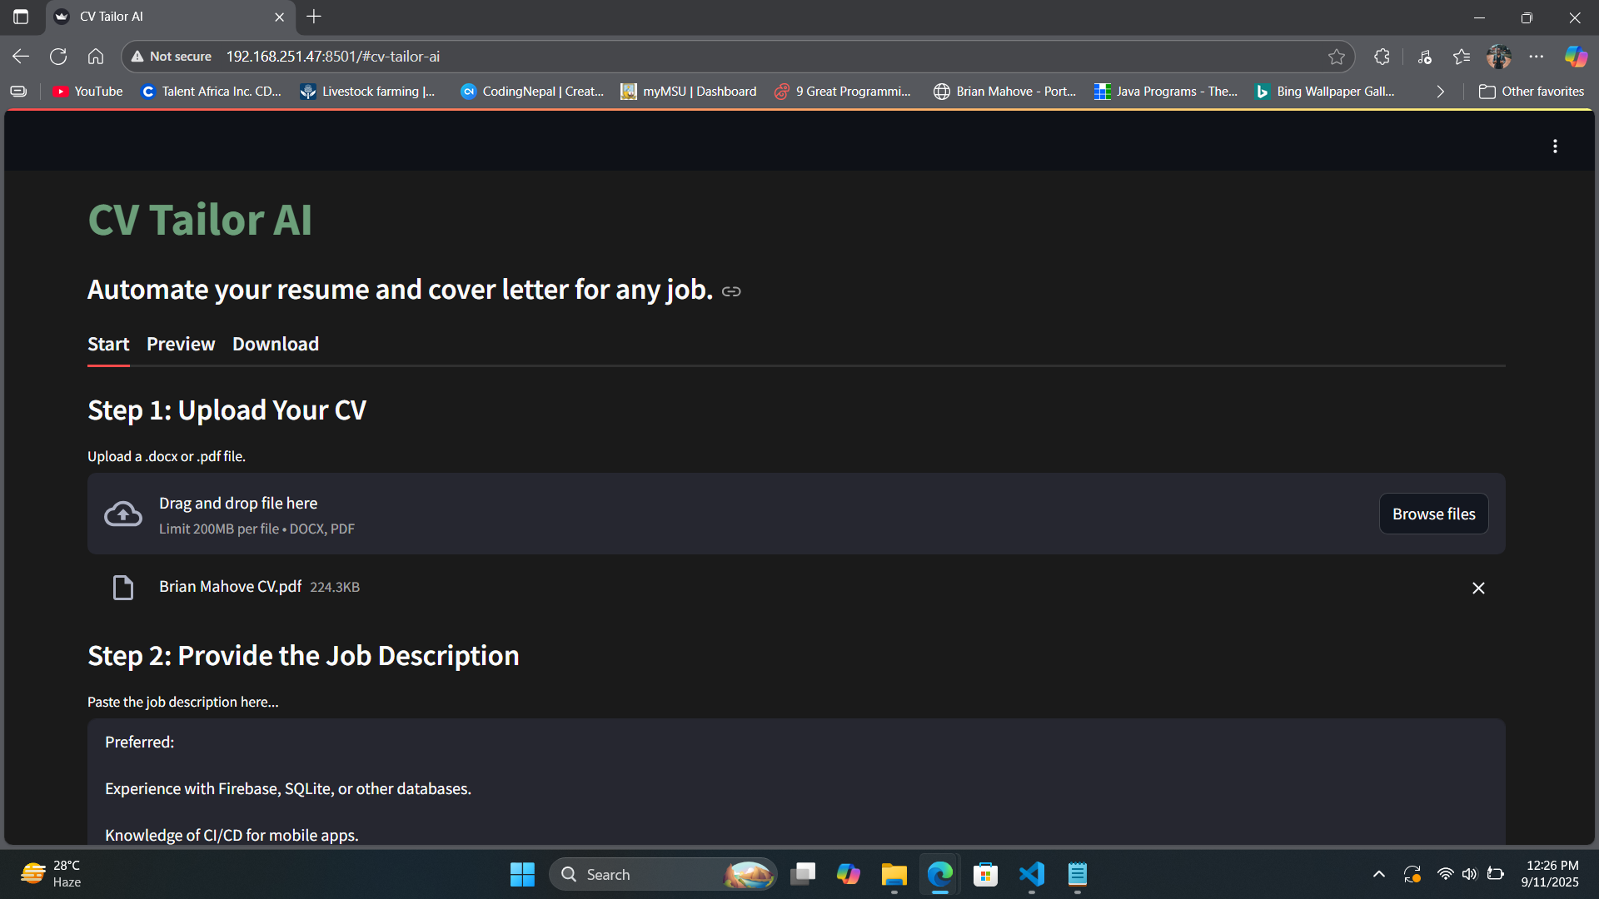Open Visual Studio Code from the taskbar
Image resolution: width=1599 pixels, height=899 pixels.
1032,875
